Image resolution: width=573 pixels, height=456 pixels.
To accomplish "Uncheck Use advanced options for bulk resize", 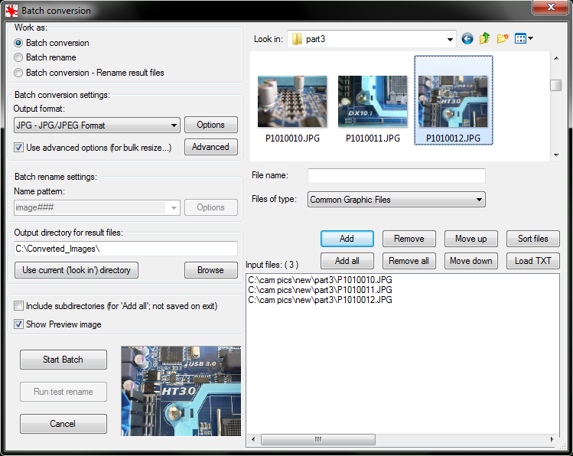I will pos(19,147).
